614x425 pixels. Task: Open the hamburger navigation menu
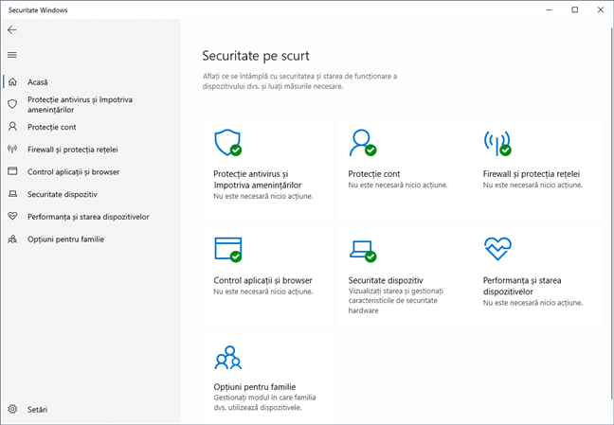point(12,55)
